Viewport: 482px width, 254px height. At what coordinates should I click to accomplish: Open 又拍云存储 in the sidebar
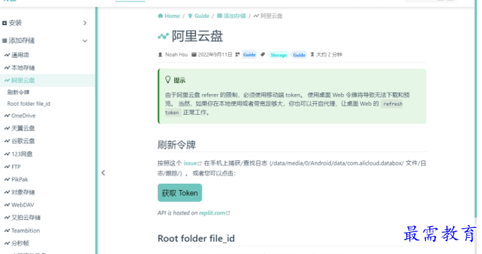pos(26,218)
